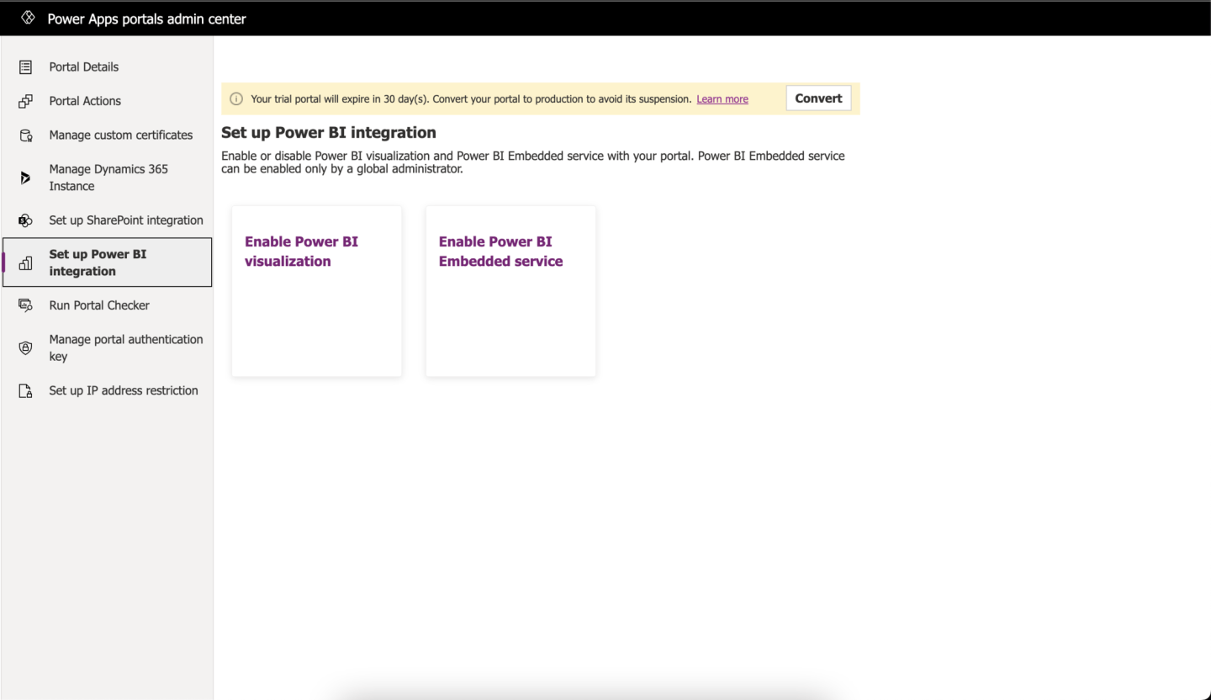1211x700 pixels.
Task: Select the Power BI integration chart icon
Action: [25, 262]
